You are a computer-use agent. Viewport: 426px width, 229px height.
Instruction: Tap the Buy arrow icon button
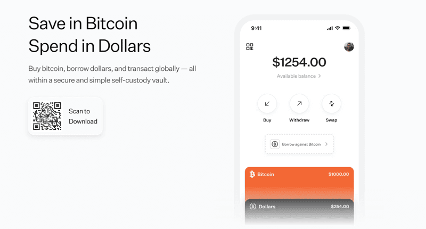coord(267,104)
